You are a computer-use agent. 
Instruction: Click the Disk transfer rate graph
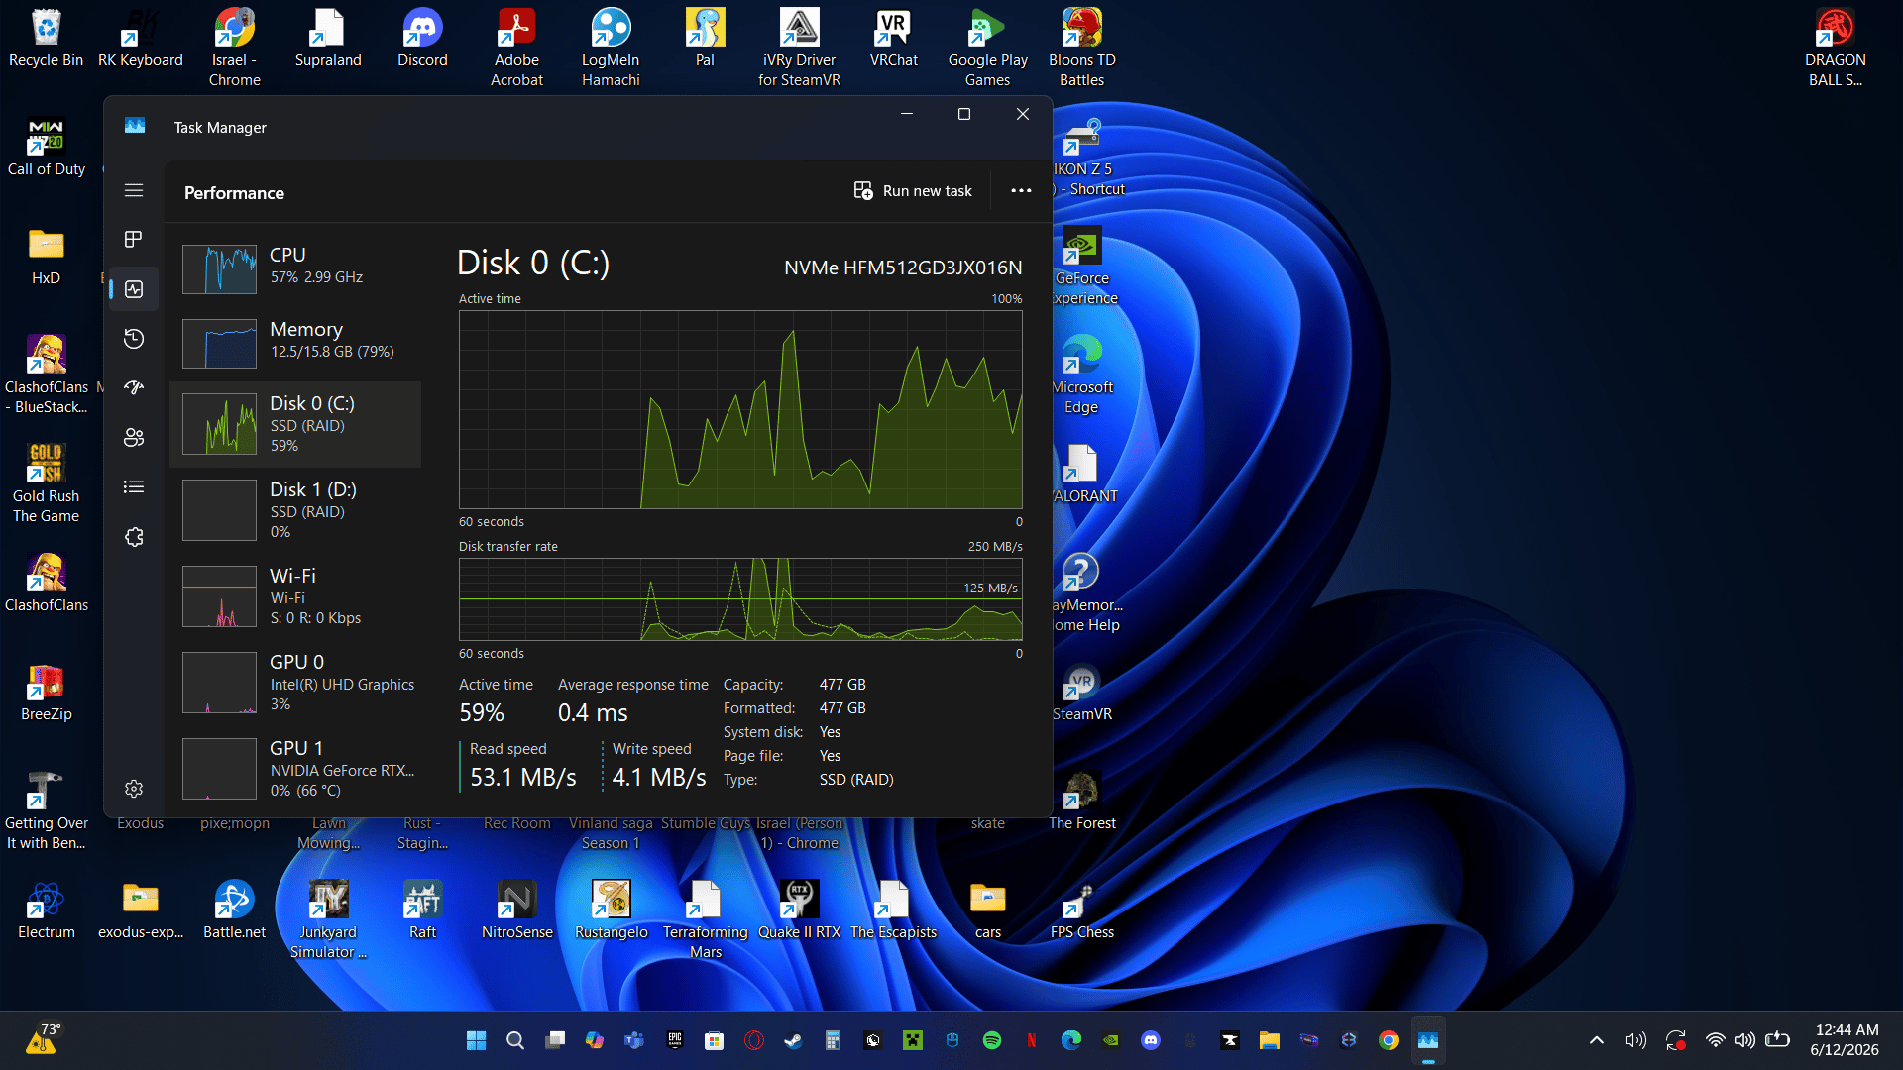[x=740, y=599]
